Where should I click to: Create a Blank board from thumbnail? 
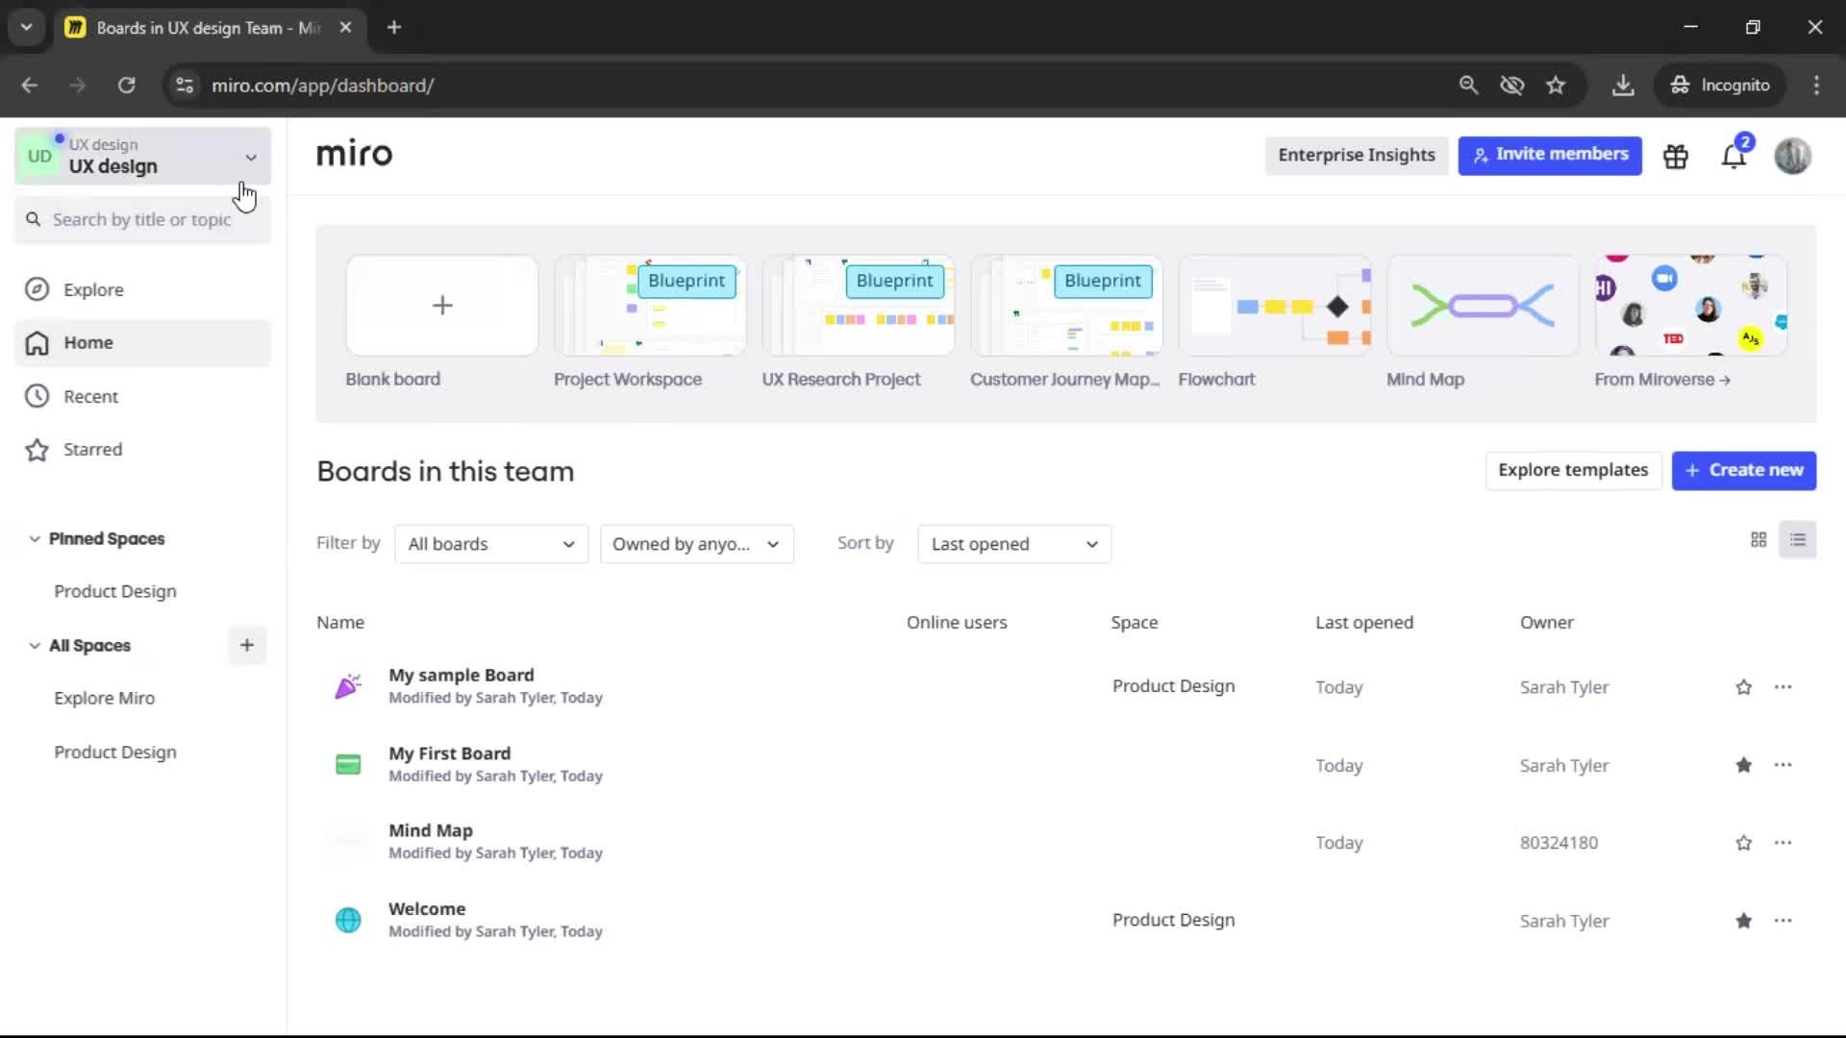coord(442,306)
